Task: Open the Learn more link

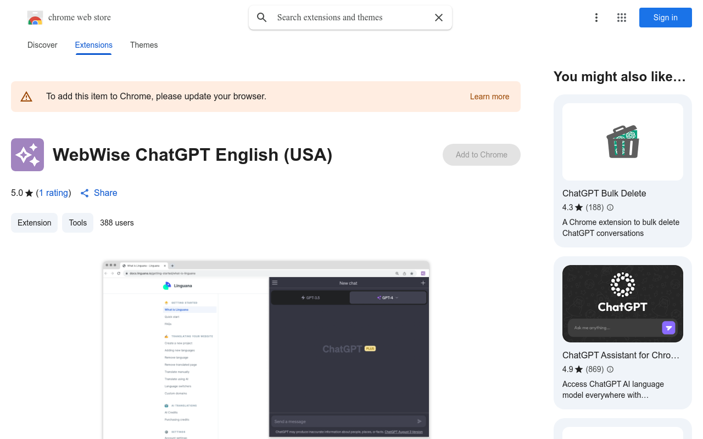Action: click(489, 97)
